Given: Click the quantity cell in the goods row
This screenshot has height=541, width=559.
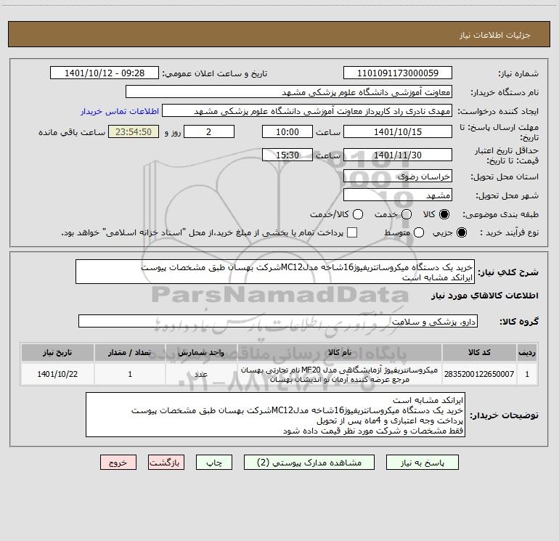Looking at the screenshot, I should [x=130, y=374].
